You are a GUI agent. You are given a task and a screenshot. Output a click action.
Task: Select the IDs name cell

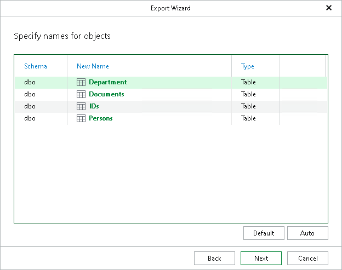(x=94, y=106)
